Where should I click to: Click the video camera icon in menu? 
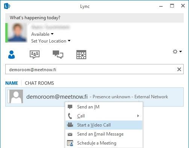coord(70,125)
